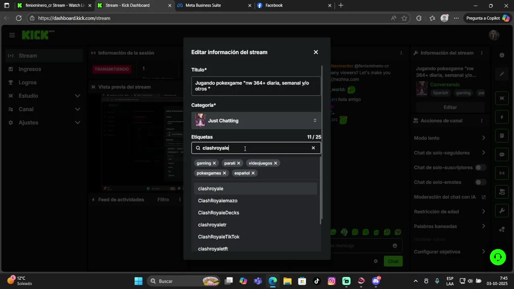Open the hamburger menu next to Kick logo

[12, 35]
